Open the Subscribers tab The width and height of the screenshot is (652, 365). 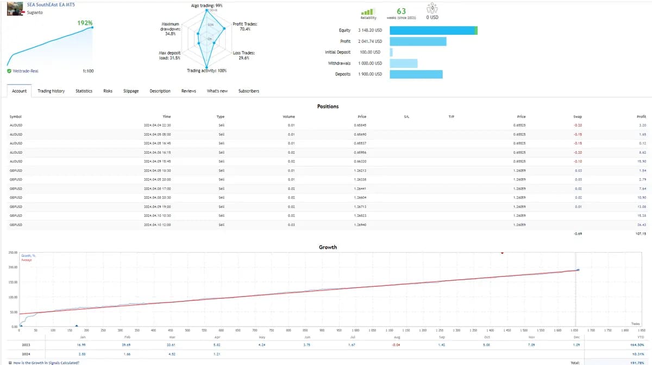point(249,91)
